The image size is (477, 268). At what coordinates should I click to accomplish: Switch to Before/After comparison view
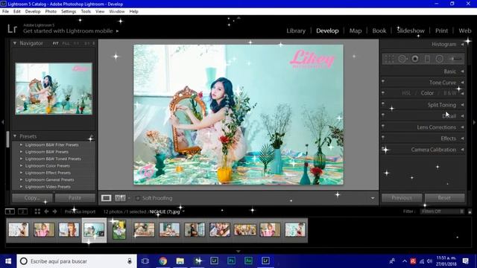[120, 198]
